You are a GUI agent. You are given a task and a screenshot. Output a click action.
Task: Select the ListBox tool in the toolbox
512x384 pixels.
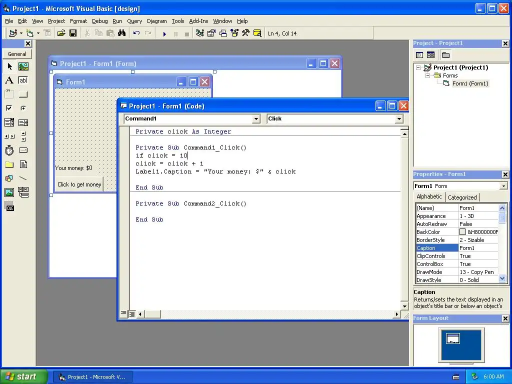[x=23, y=122]
